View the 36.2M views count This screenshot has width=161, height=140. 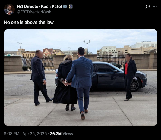tap(56, 134)
